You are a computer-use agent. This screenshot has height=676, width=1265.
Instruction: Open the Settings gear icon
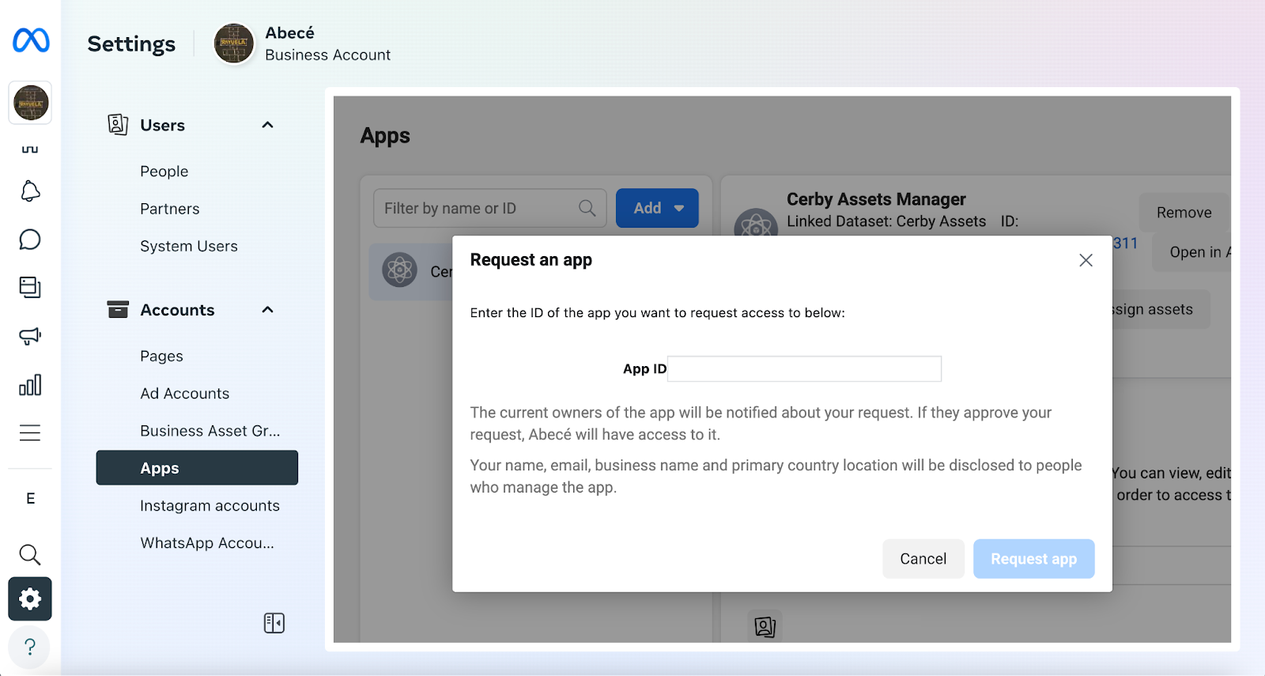coord(30,599)
